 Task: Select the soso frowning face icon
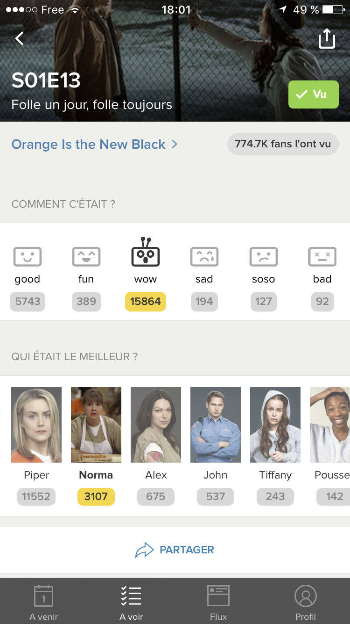263,257
